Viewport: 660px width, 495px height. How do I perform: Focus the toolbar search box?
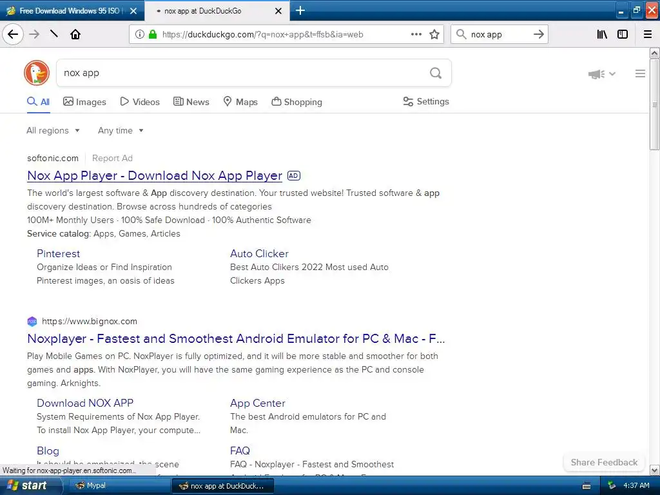click(x=500, y=35)
